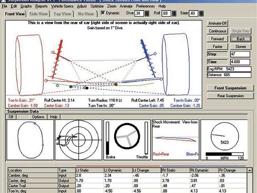The width and height of the screenshot is (257, 193).
Task: Click the Steer value field
Action: click(x=194, y=14)
